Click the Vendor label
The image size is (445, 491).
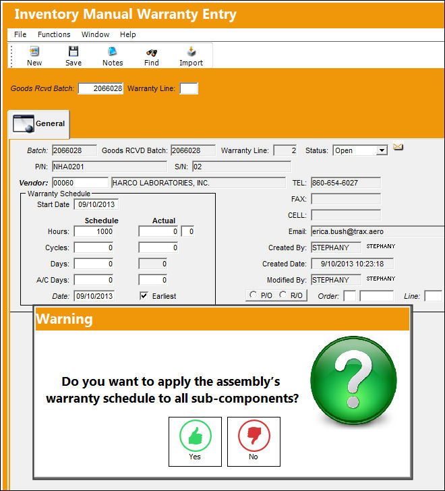pos(34,183)
